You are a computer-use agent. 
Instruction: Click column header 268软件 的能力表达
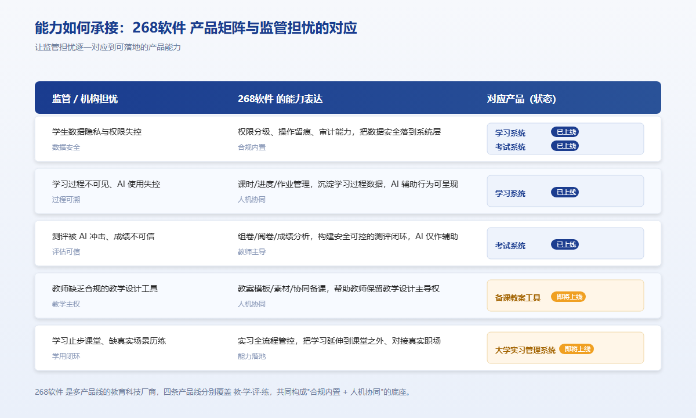coord(280,99)
